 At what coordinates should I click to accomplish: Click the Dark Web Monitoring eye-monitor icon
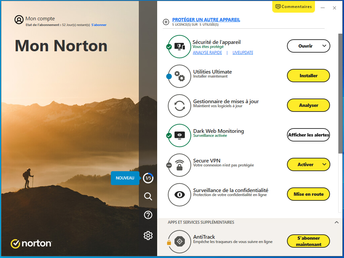tap(180, 135)
